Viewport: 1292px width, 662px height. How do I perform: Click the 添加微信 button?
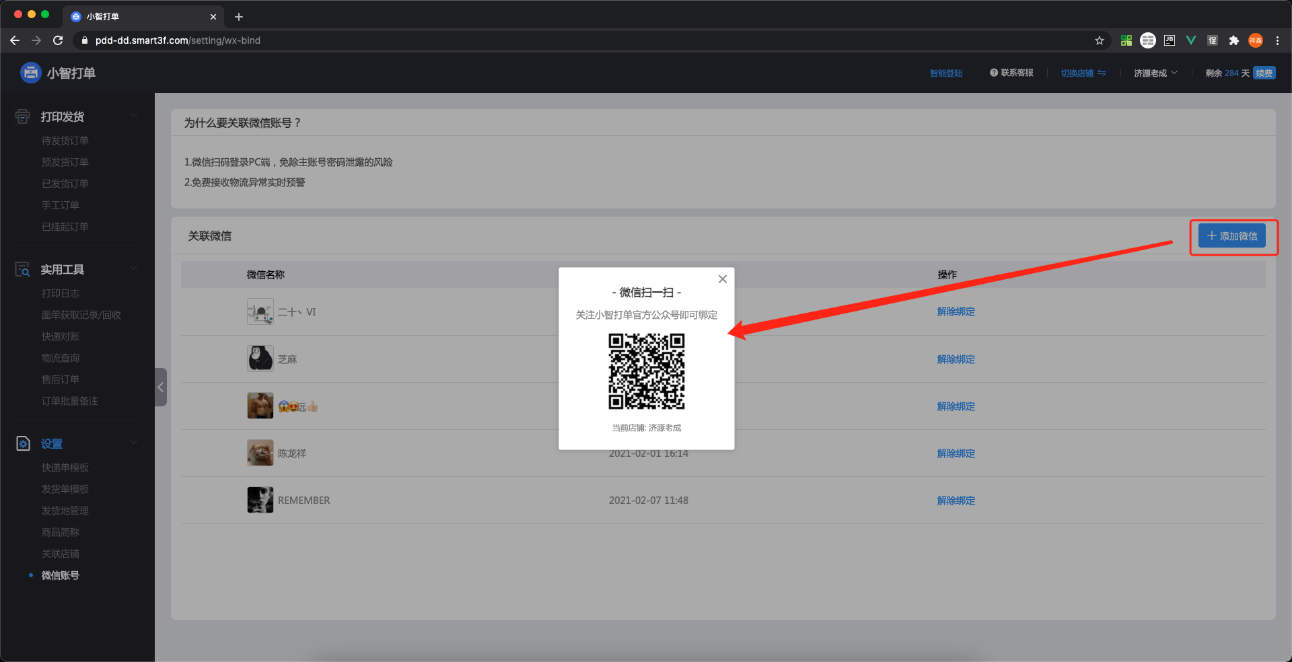1231,236
